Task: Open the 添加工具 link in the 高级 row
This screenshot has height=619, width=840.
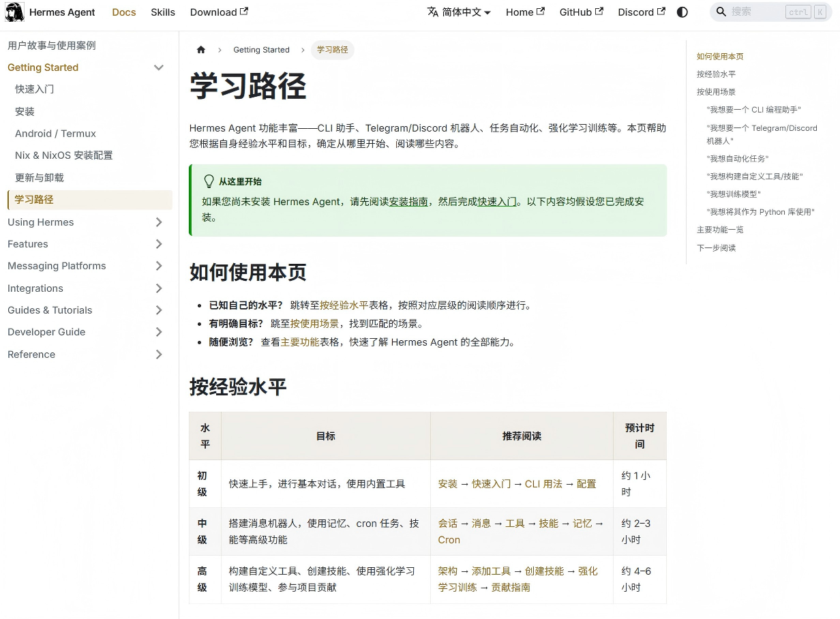Action: point(491,571)
